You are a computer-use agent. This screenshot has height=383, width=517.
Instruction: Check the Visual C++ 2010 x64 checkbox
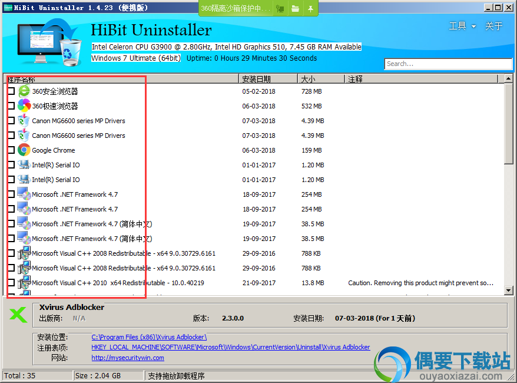tap(11, 283)
